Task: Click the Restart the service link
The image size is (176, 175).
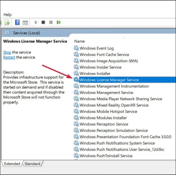Action: coord(9,57)
